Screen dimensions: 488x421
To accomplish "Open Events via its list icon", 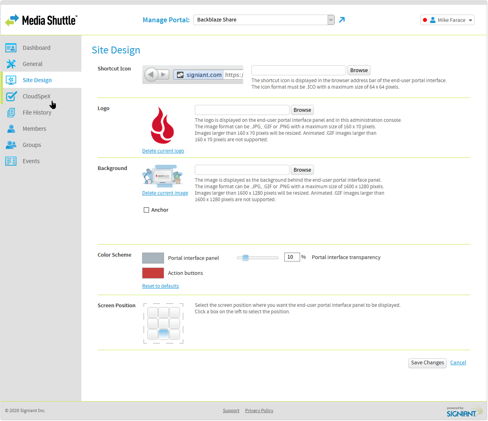I will (x=11, y=161).
